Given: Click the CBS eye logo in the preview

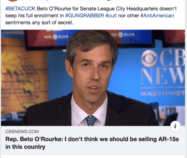Looking at the screenshot, I should pos(149,59).
